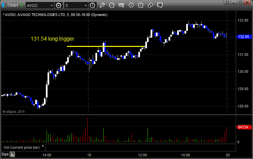The height and width of the screenshot is (159, 253).
Task: Click the date 20 time axis label
Action: tap(227, 155)
